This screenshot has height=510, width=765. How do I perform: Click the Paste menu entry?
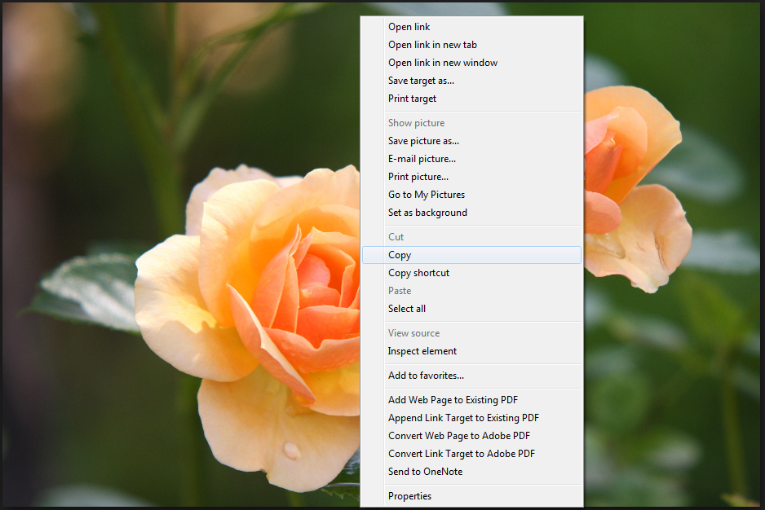point(471,291)
